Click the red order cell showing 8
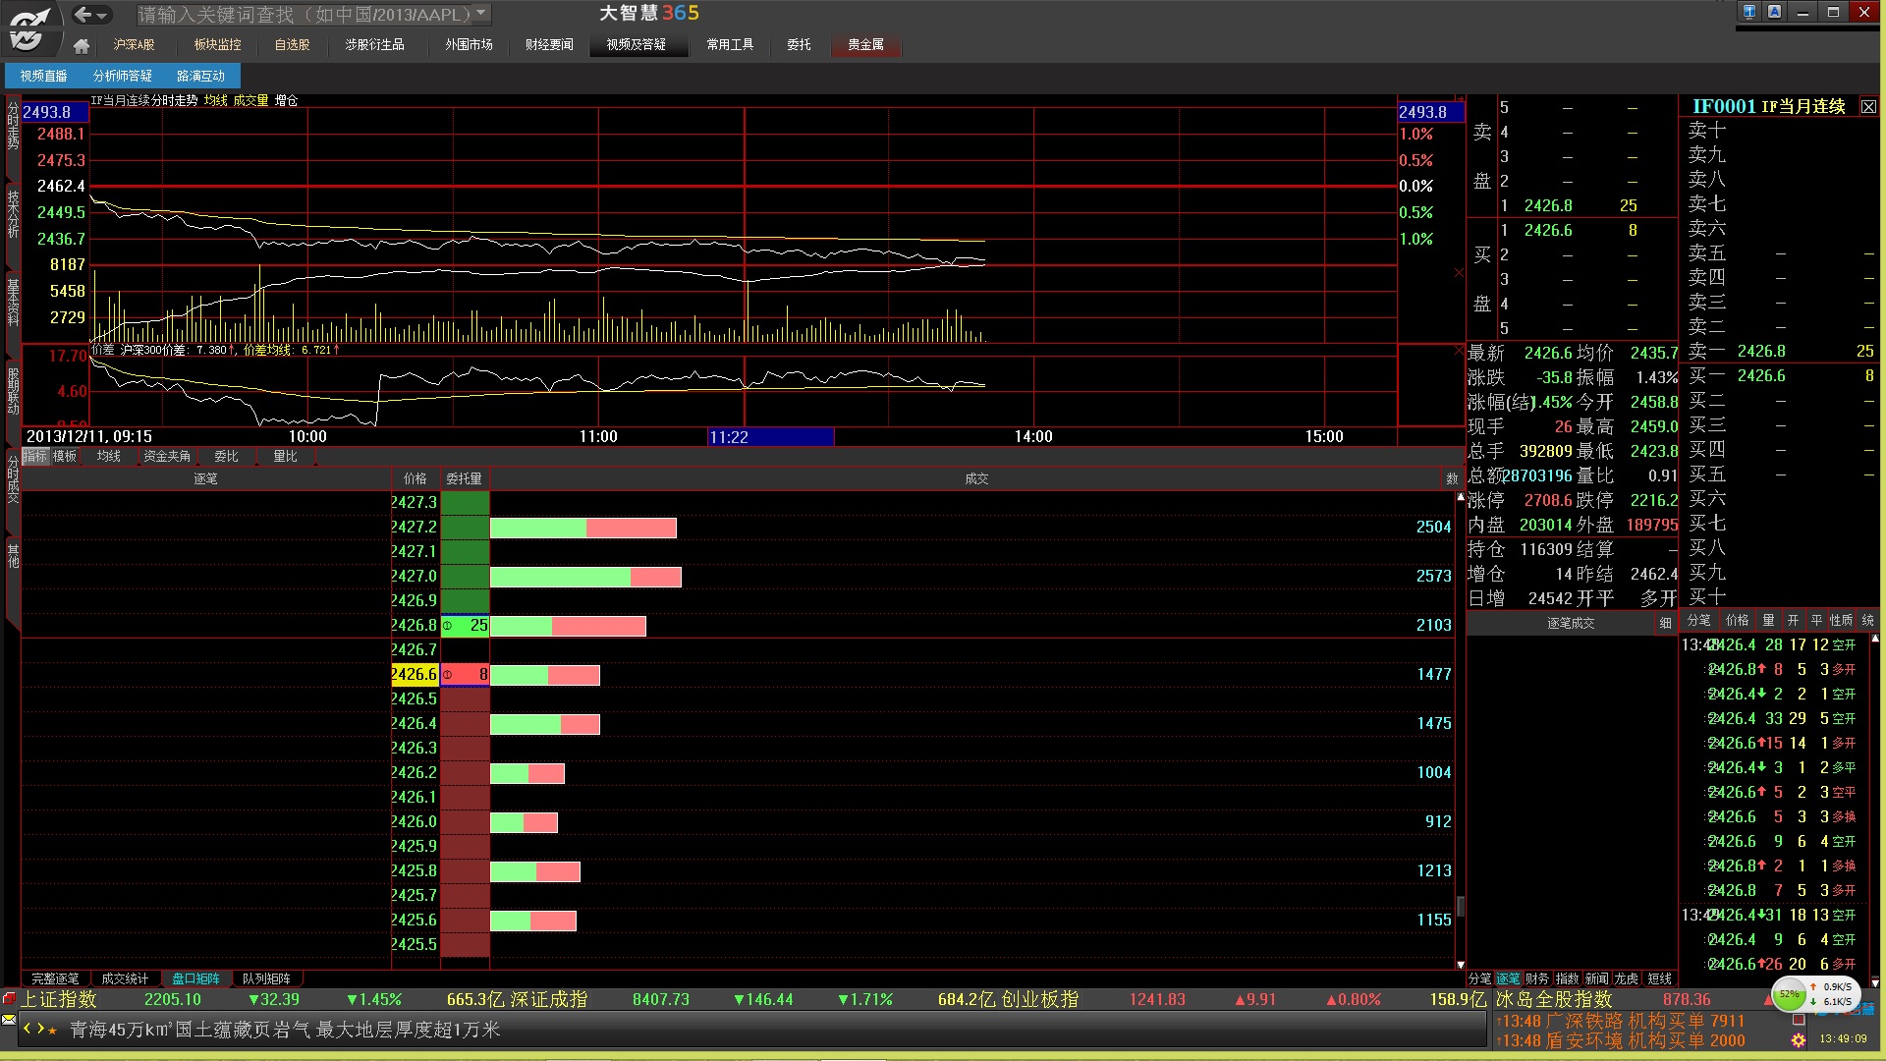 point(465,674)
